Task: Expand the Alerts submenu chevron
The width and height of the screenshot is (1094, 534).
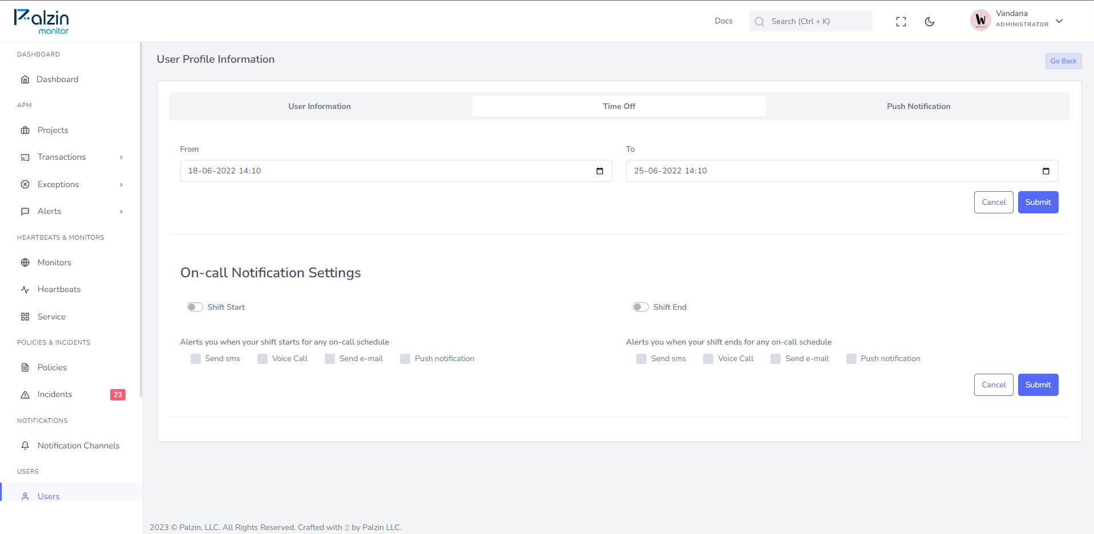Action: [121, 212]
